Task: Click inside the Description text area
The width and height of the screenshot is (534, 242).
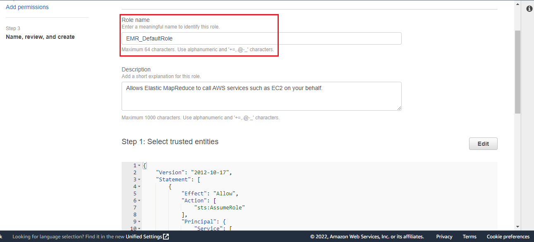Action: pyautogui.click(x=261, y=95)
